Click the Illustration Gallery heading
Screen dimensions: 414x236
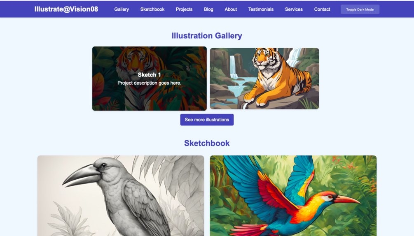[x=207, y=35]
